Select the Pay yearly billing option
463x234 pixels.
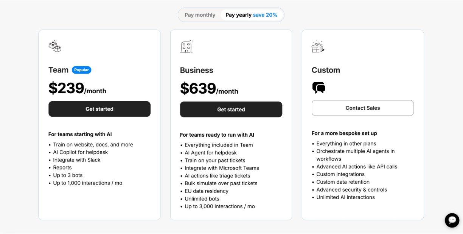pyautogui.click(x=252, y=15)
